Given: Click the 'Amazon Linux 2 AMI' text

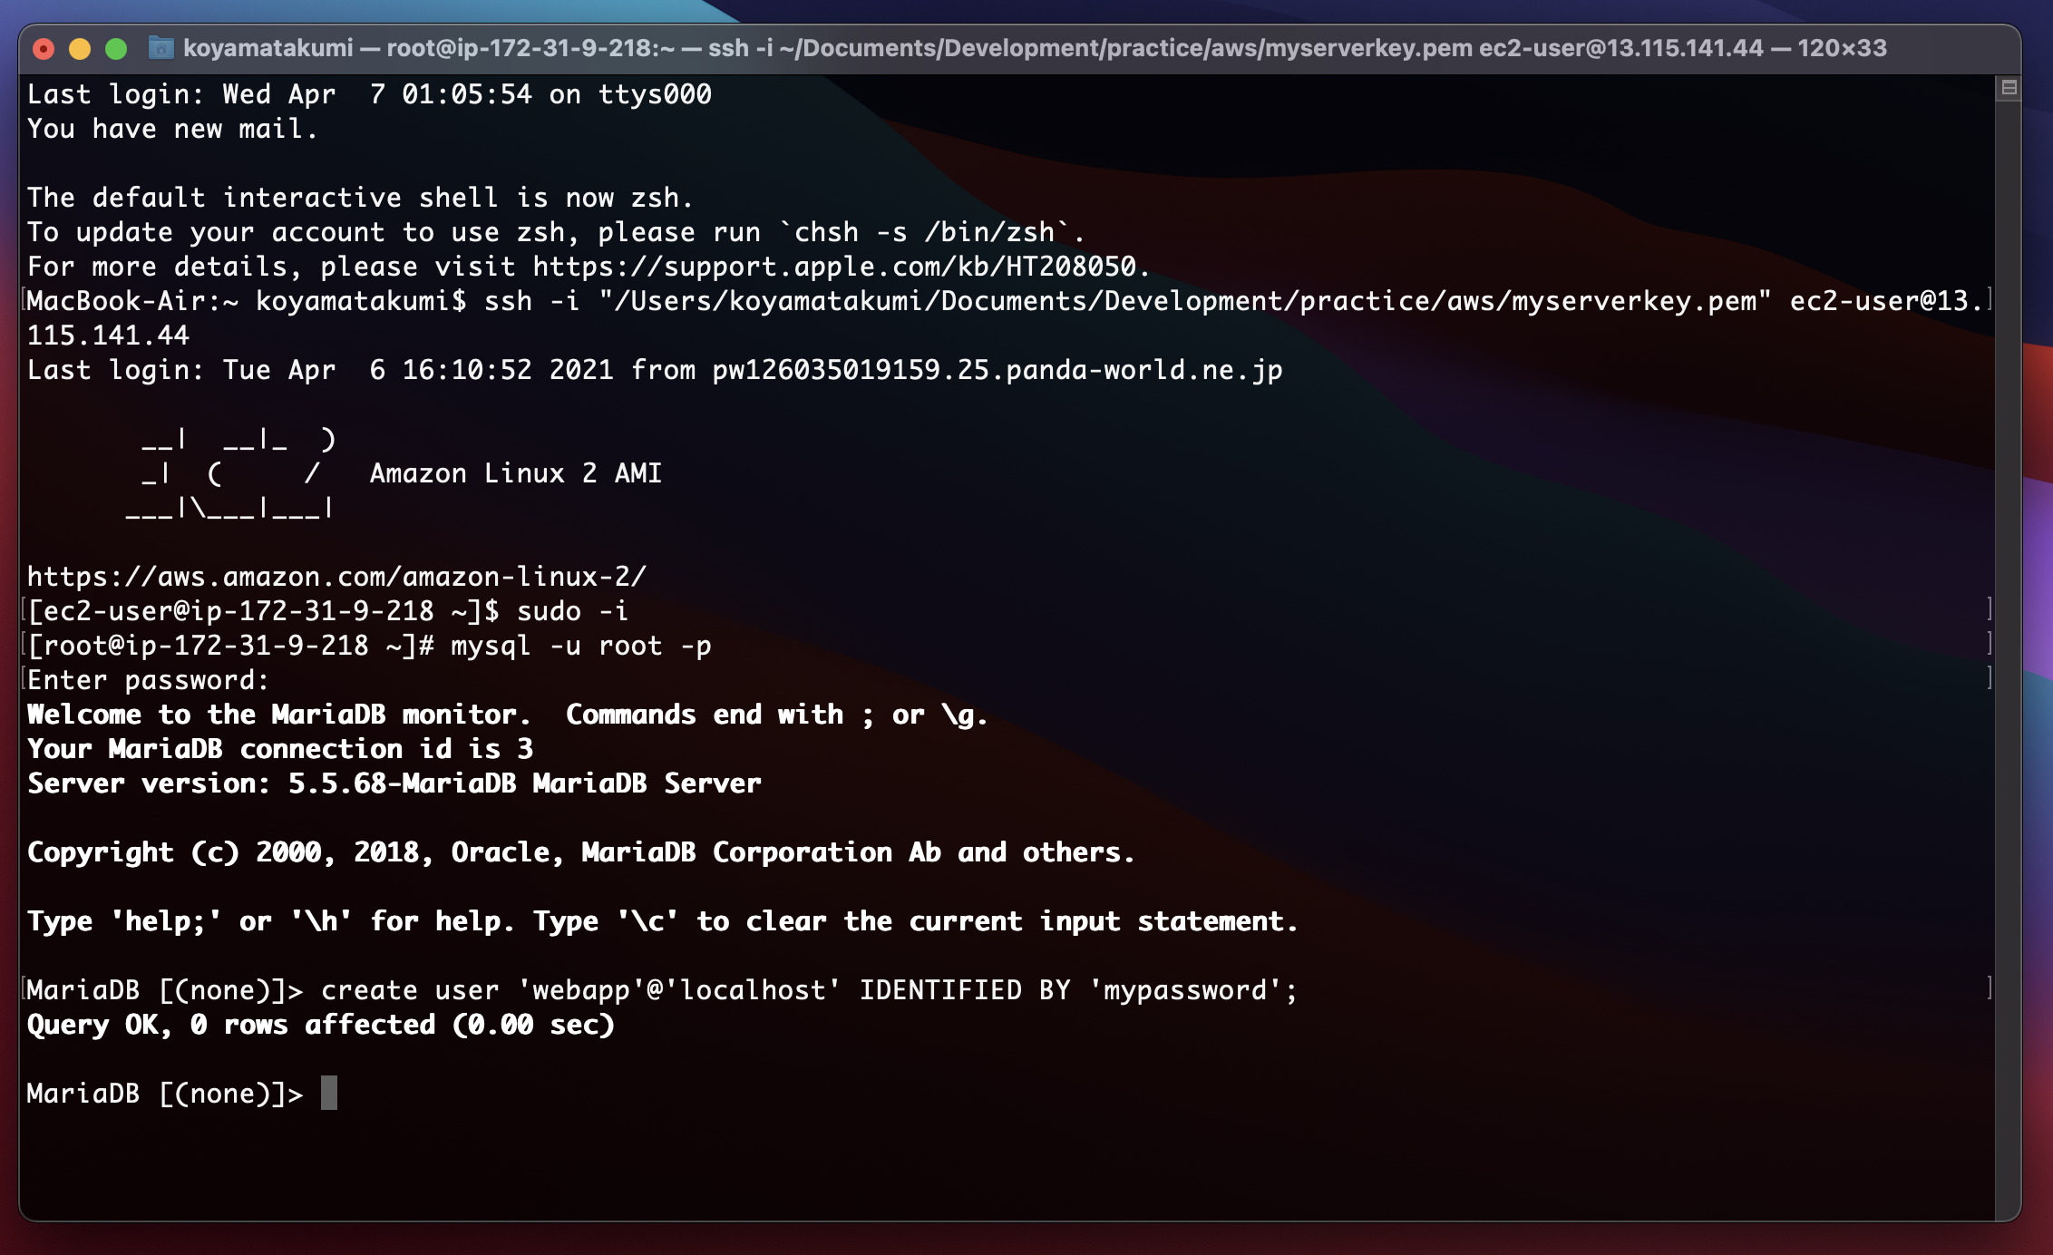Looking at the screenshot, I should pyautogui.click(x=515, y=473).
